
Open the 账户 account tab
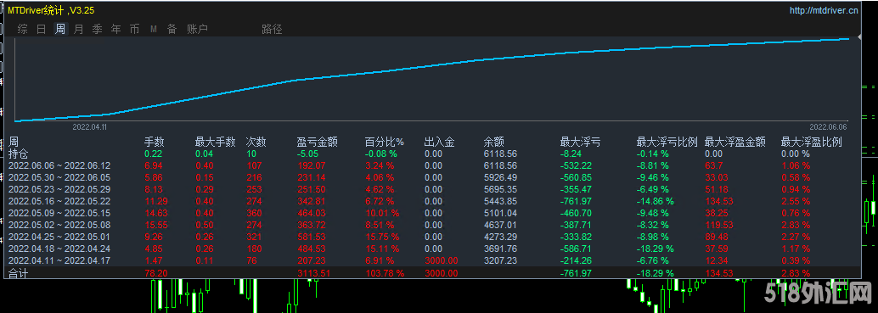tap(197, 29)
